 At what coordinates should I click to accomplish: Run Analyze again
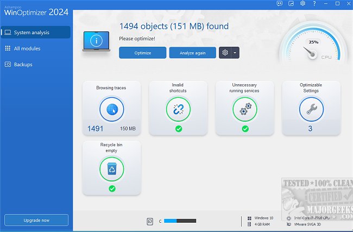pyautogui.click(x=192, y=53)
